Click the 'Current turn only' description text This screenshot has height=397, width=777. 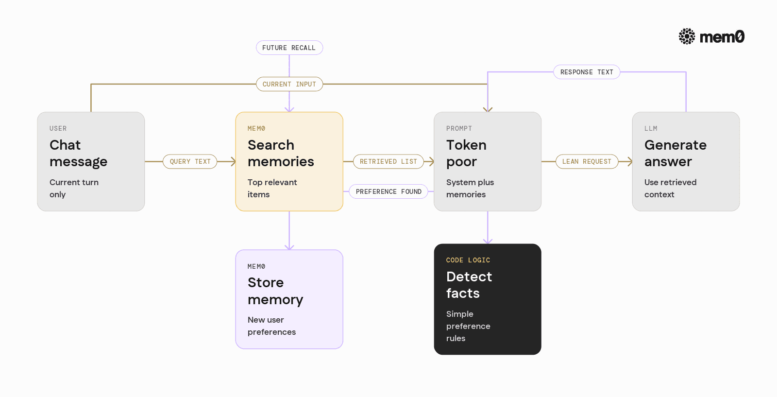coord(74,189)
